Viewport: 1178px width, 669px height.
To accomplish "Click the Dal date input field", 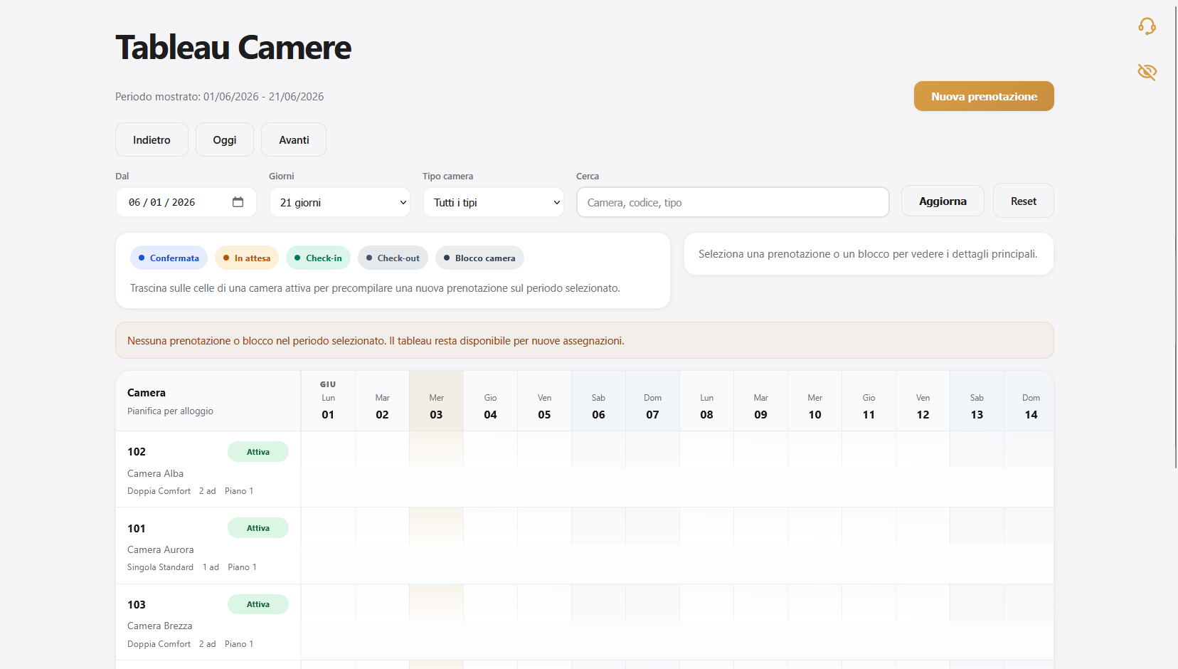I will point(186,202).
